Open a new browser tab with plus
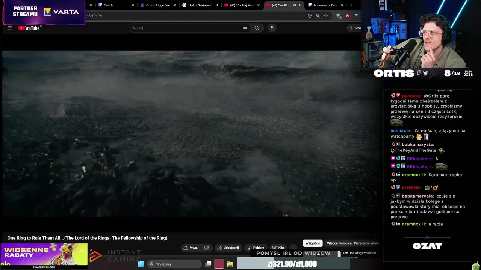 coord(351,5)
